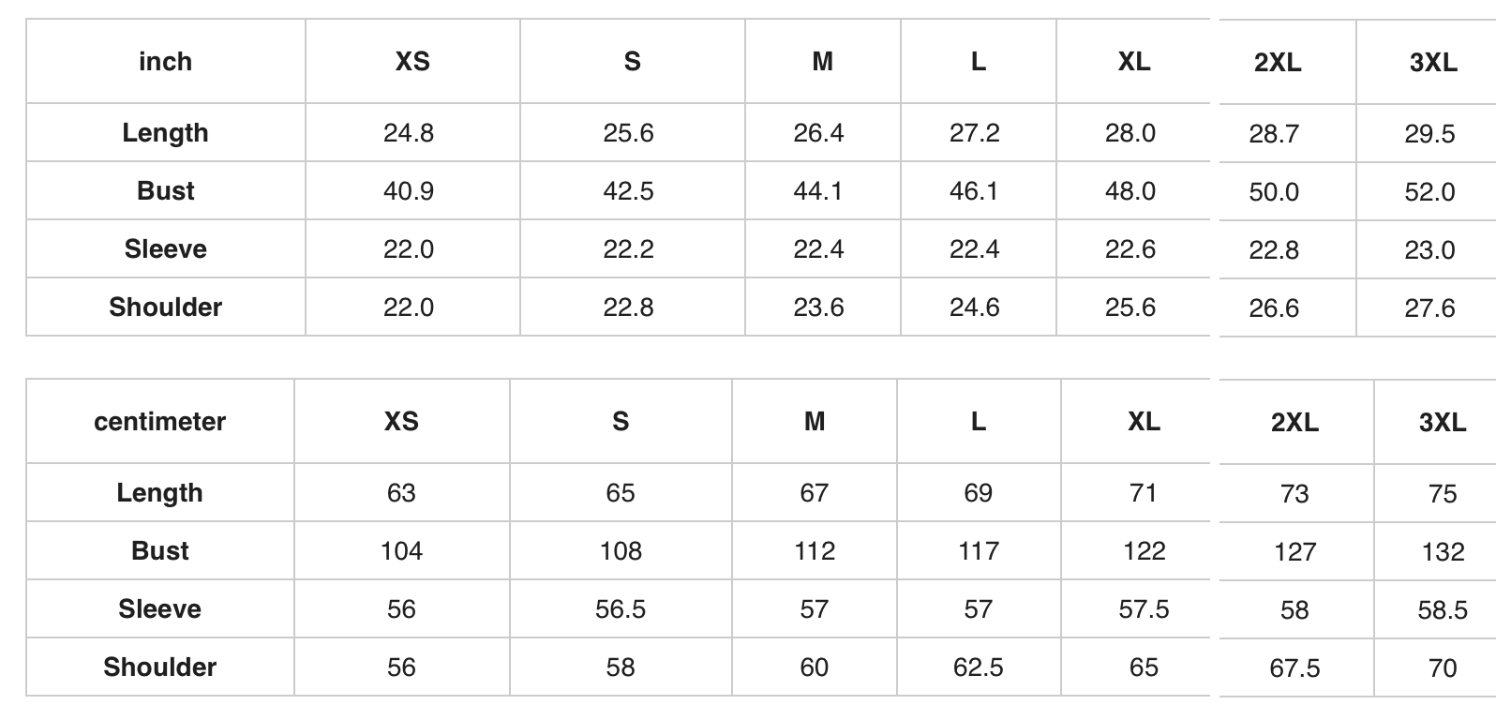Select the 104 bust value for XS
The width and height of the screenshot is (1496, 720).
click(401, 551)
